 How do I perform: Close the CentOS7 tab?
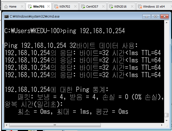click(103, 7)
